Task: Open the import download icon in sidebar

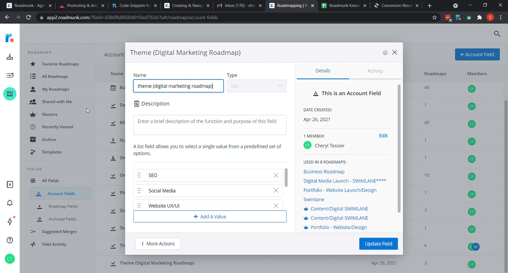Action: click(10, 57)
